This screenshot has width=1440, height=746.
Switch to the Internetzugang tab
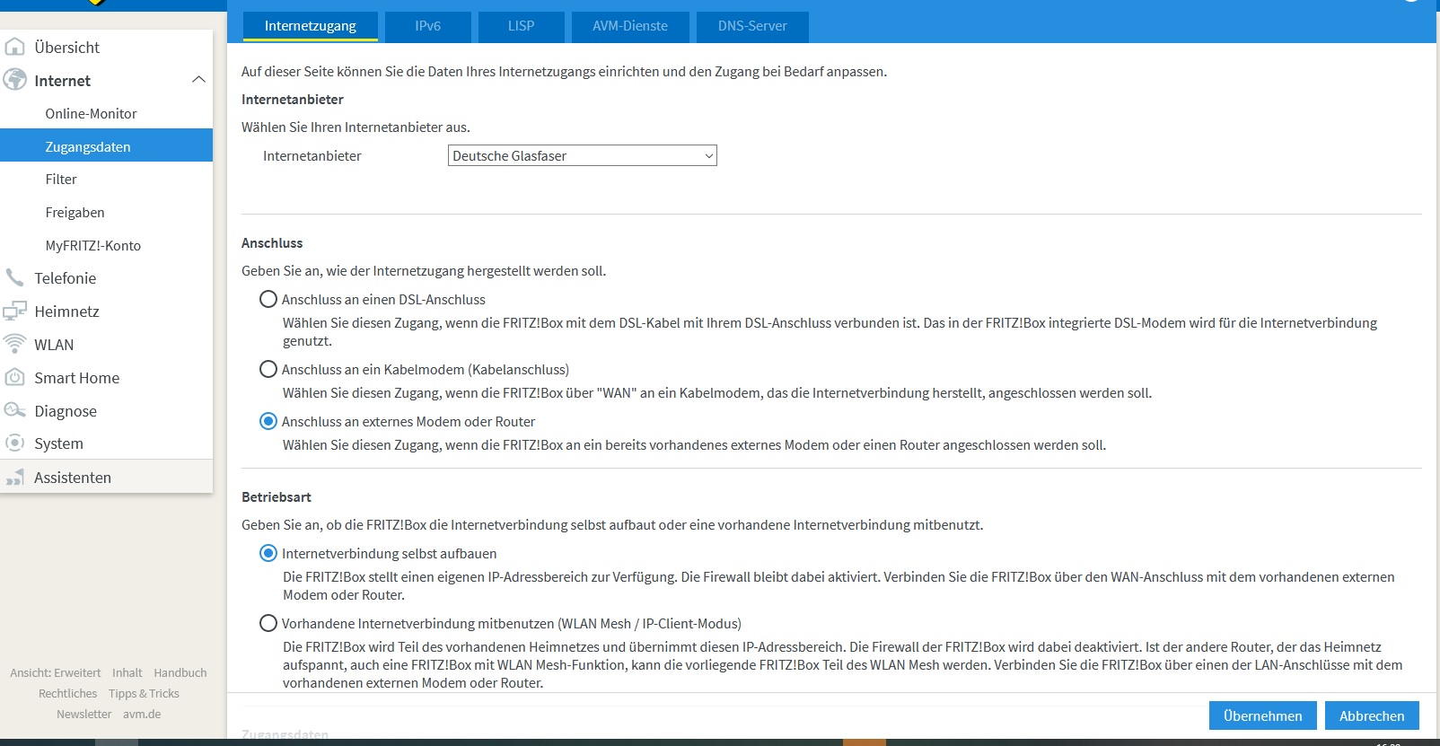(311, 26)
